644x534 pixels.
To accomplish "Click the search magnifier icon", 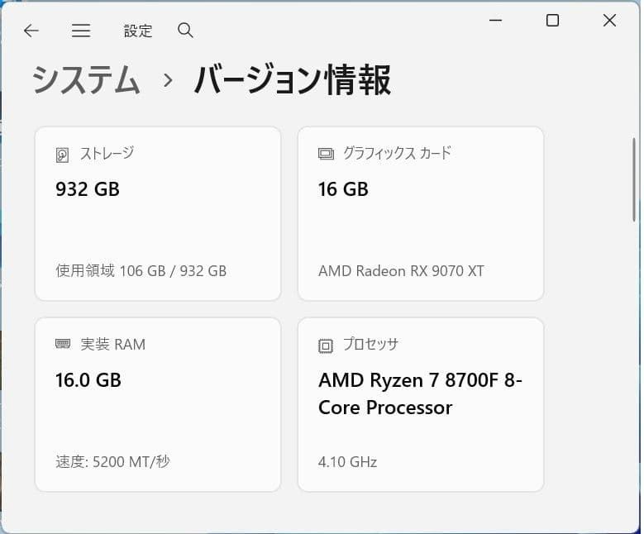I will (185, 31).
